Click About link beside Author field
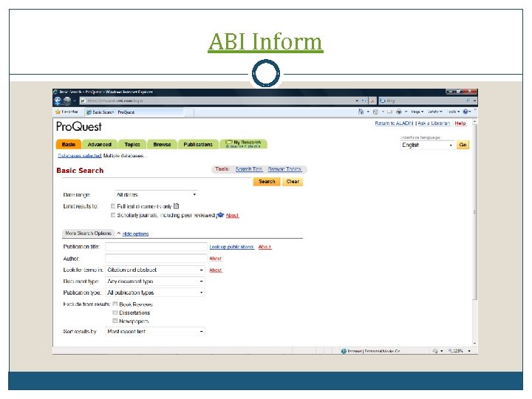The width and height of the screenshot is (532, 399). 216,259
